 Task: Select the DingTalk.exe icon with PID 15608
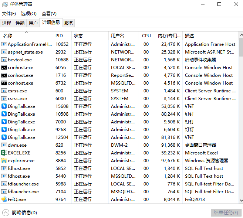coord(4,106)
